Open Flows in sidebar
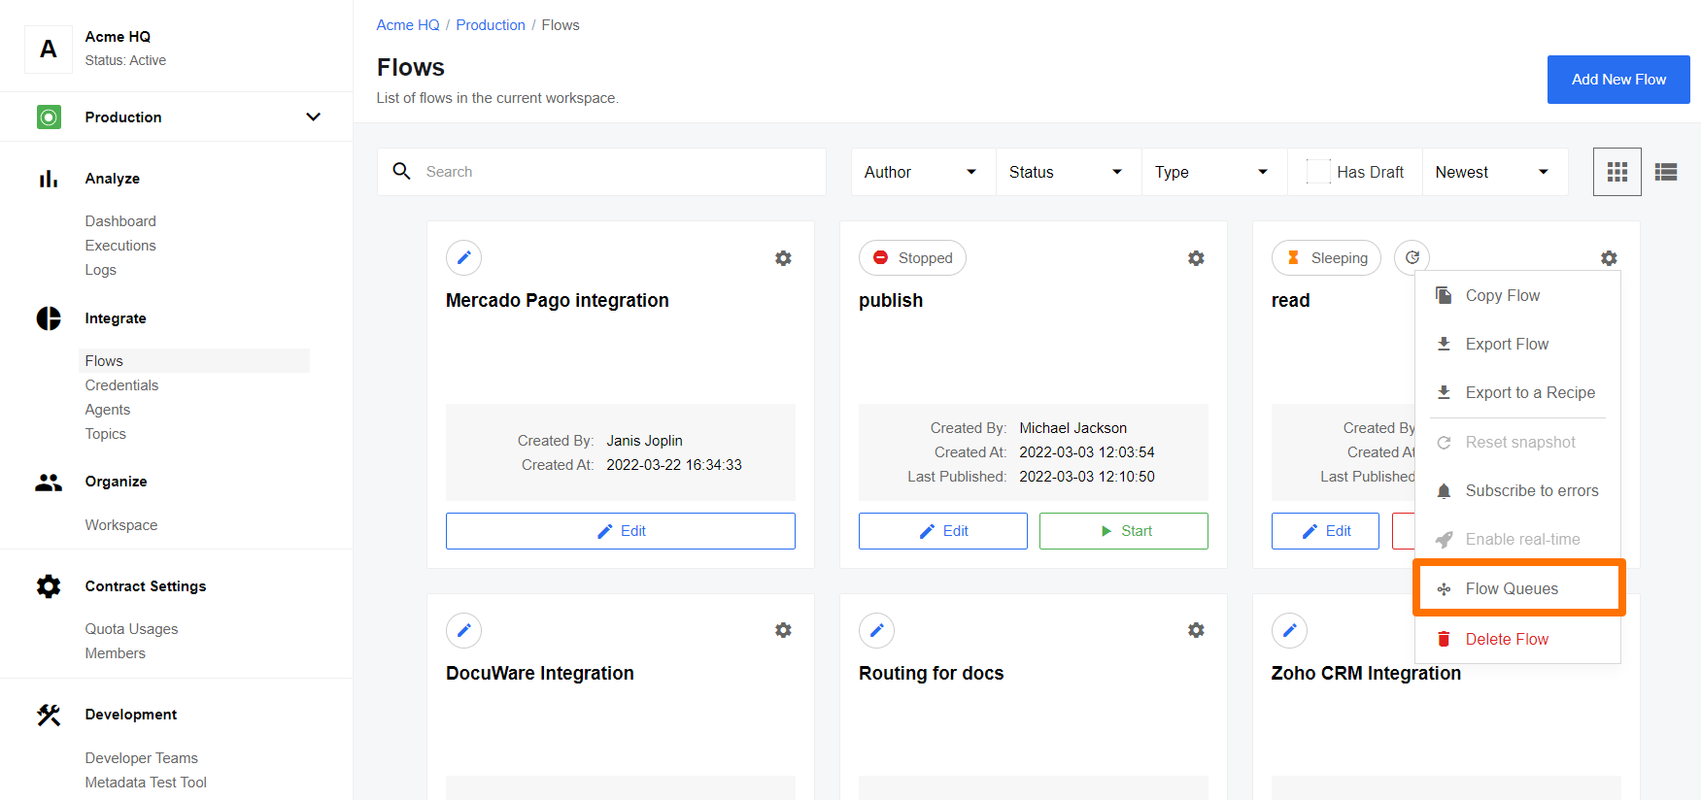 click(x=193, y=361)
